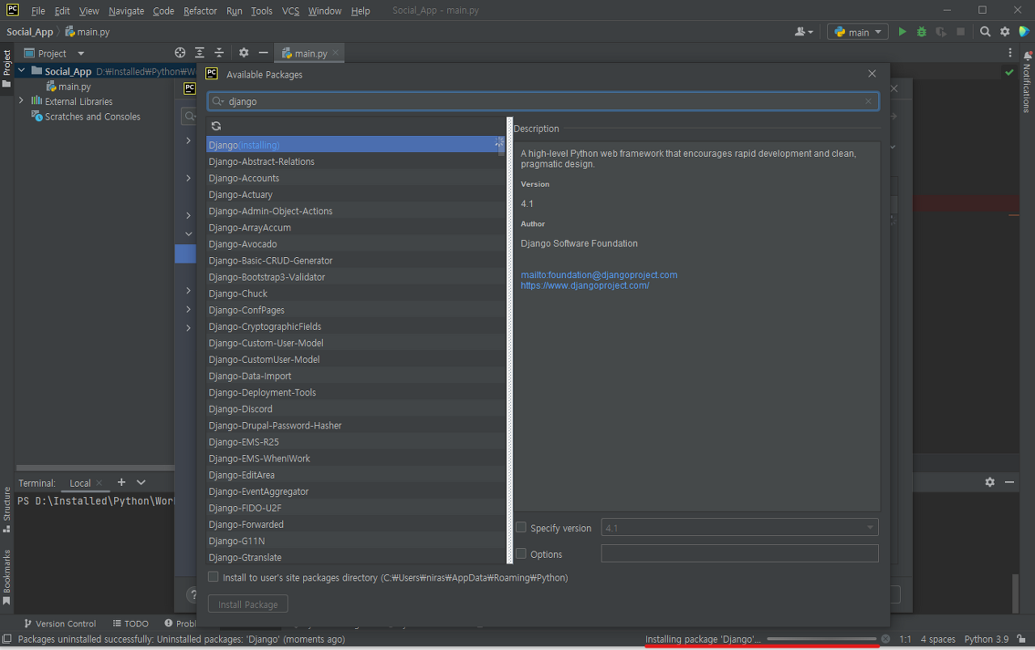
Task: Click the 4 spaces indent setting
Action: coord(938,639)
